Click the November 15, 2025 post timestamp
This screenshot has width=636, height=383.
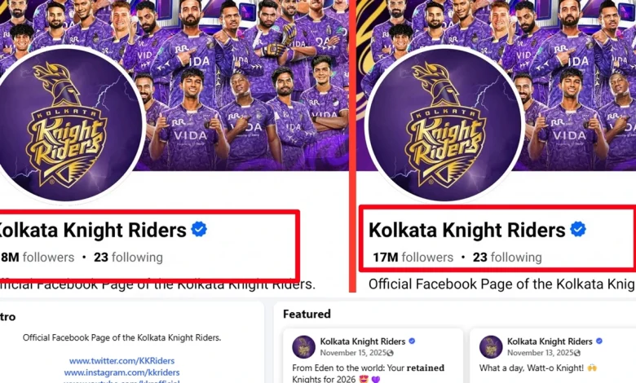353,353
